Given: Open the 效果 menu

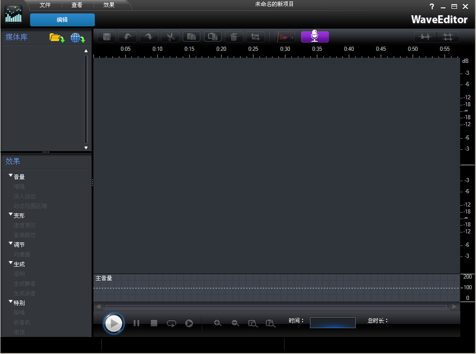Looking at the screenshot, I should [x=109, y=5].
